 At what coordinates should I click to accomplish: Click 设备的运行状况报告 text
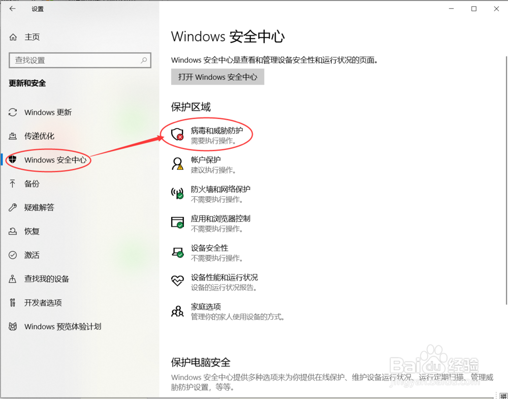(x=224, y=288)
